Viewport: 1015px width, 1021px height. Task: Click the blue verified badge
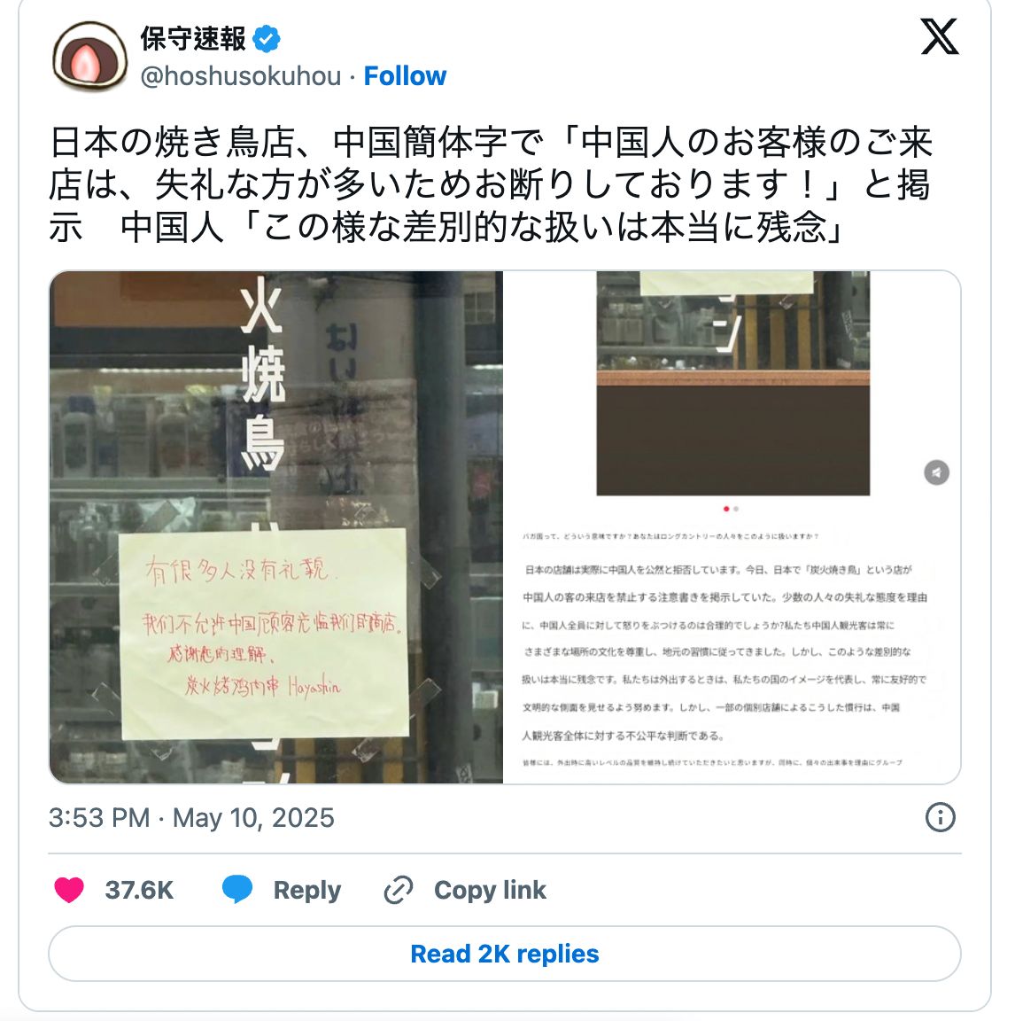266,39
